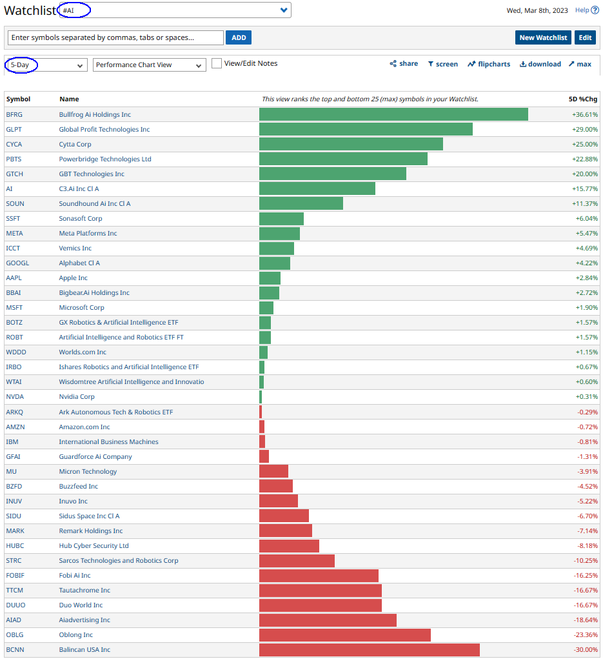Open the GOOGL symbol link

click(x=17, y=263)
